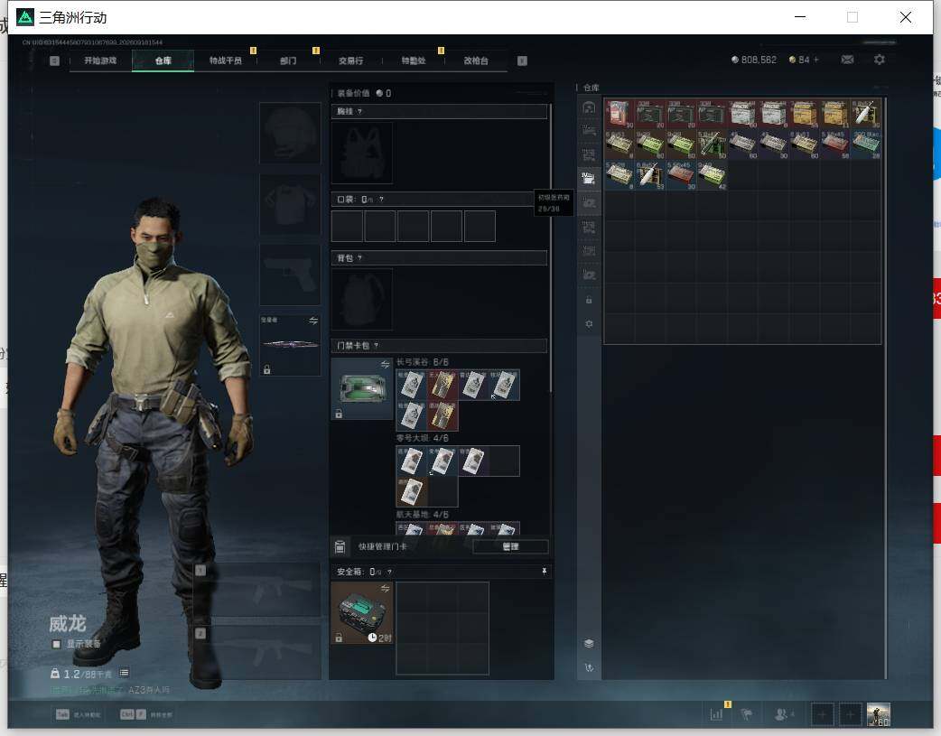The width and height of the screenshot is (941, 736).
Task: Open the 特勤处 tab
Action: pos(413,61)
